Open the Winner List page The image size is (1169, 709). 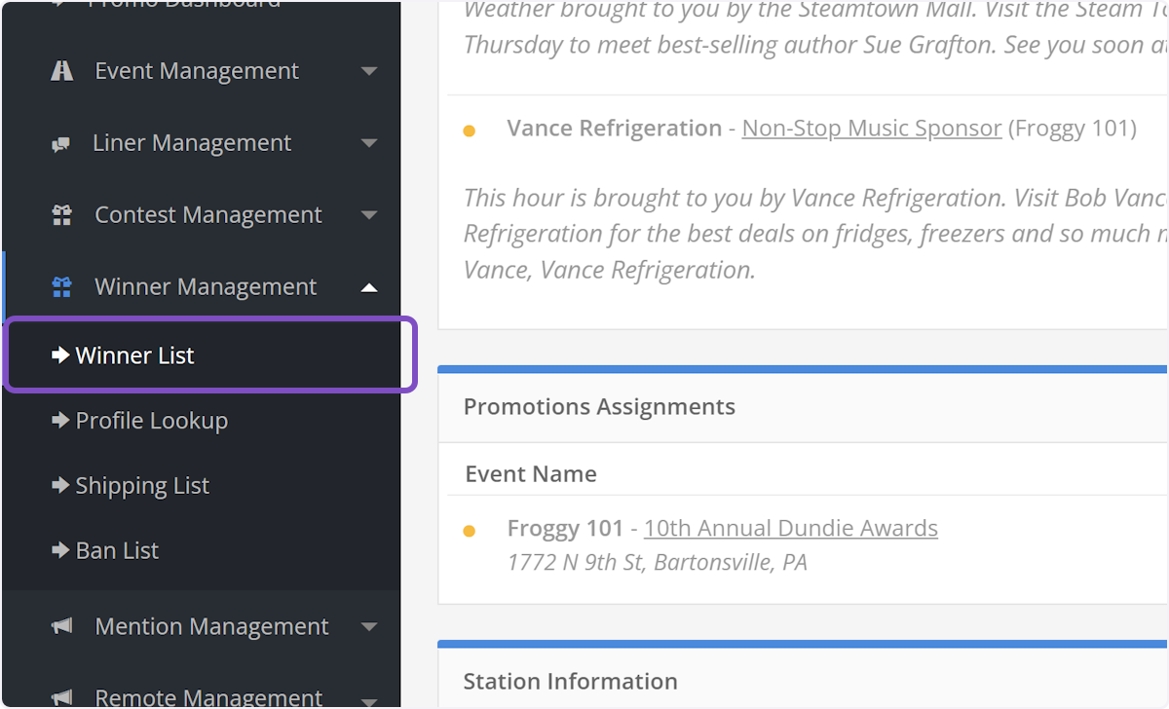pos(134,356)
